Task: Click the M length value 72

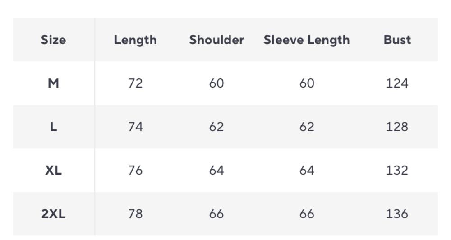Action: (135, 83)
